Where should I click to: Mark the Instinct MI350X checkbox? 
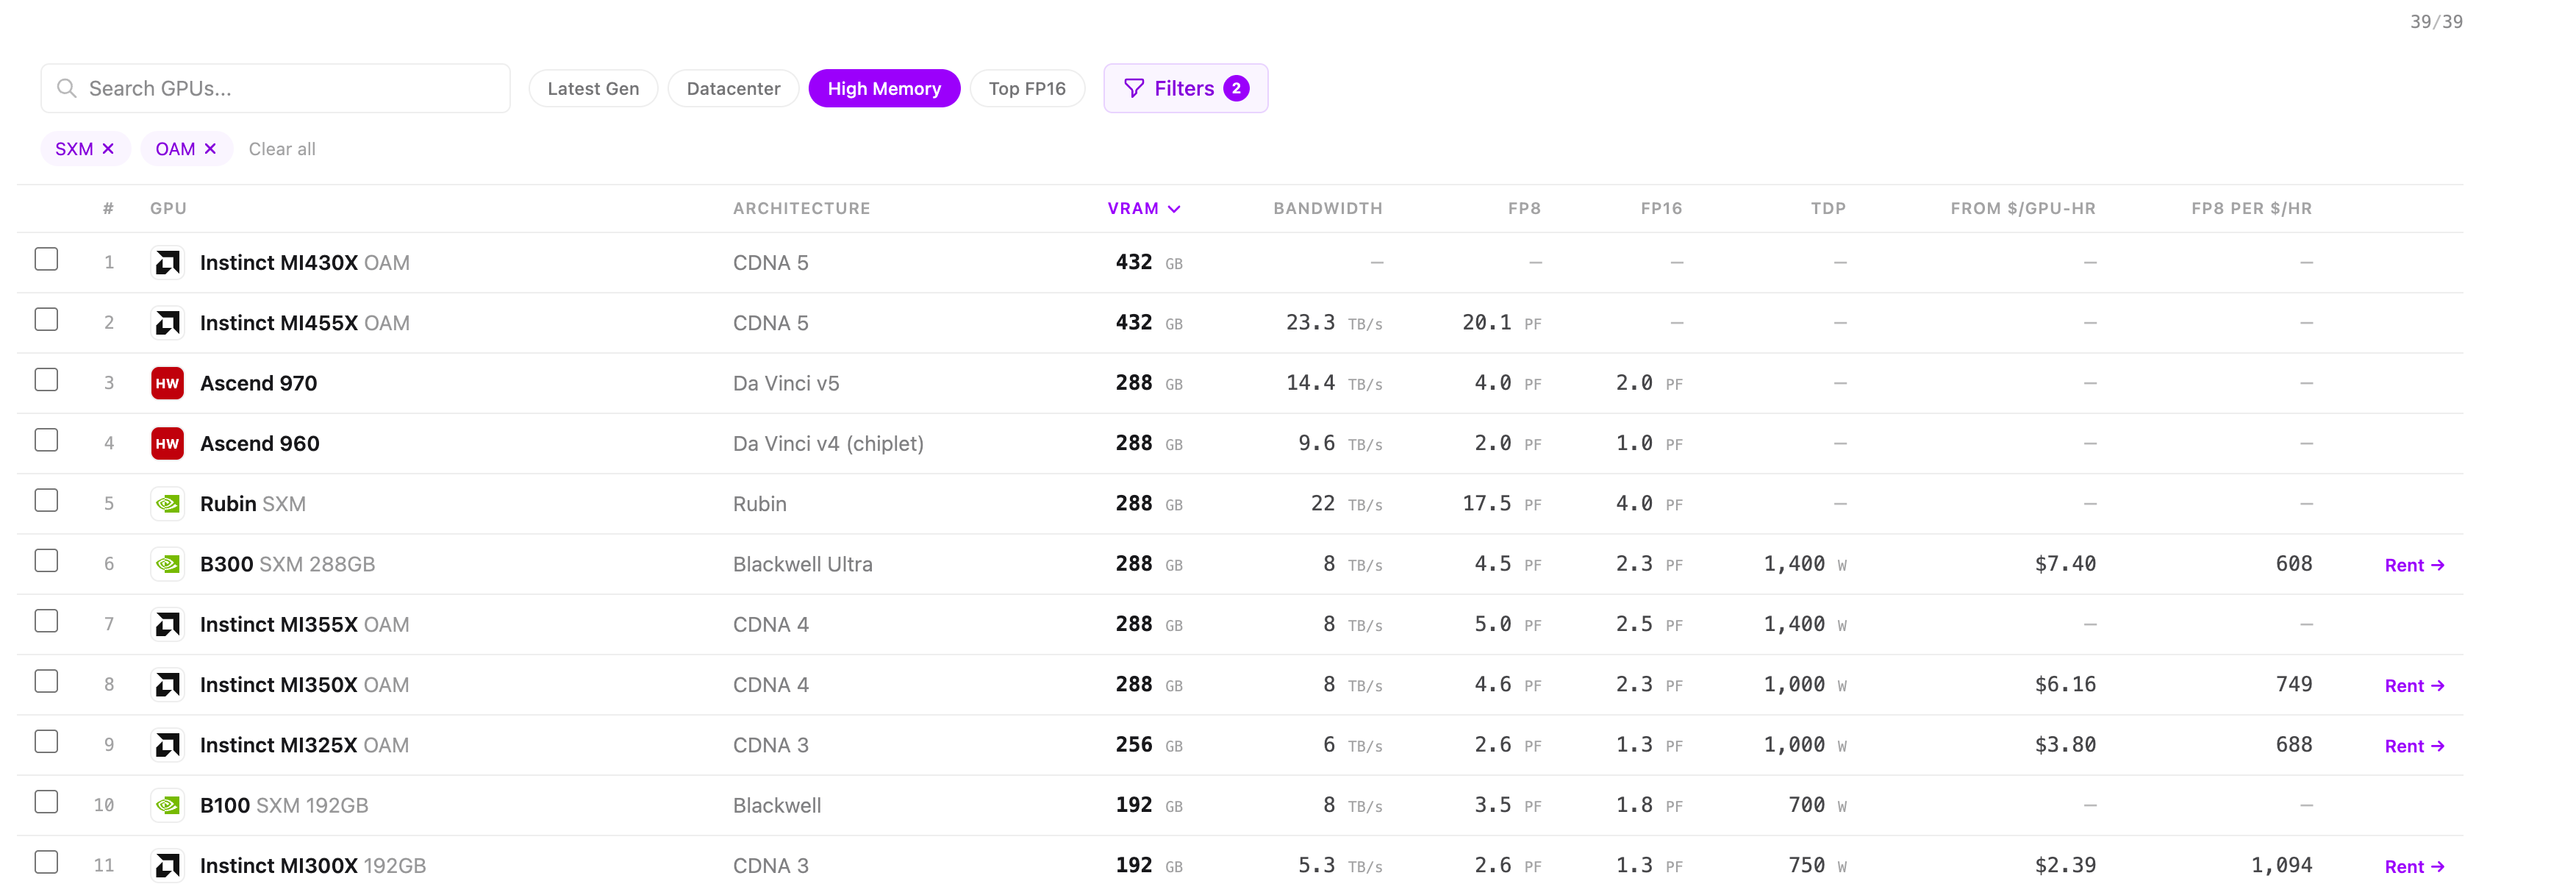tap(46, 681)
